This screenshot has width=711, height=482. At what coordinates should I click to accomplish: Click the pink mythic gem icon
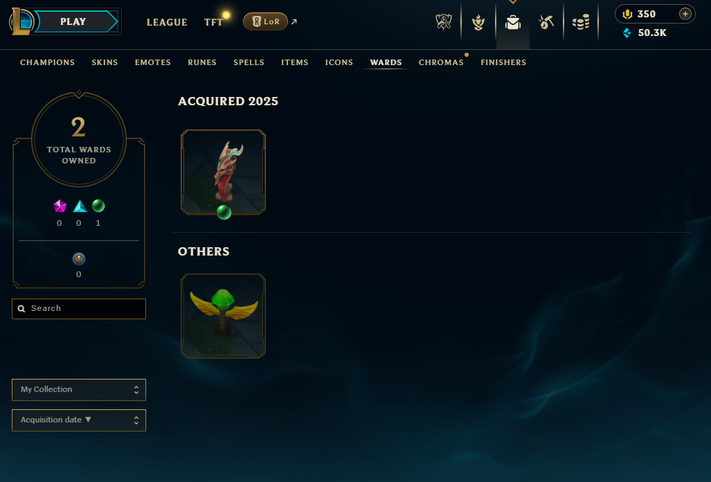(x=60, y=206)
